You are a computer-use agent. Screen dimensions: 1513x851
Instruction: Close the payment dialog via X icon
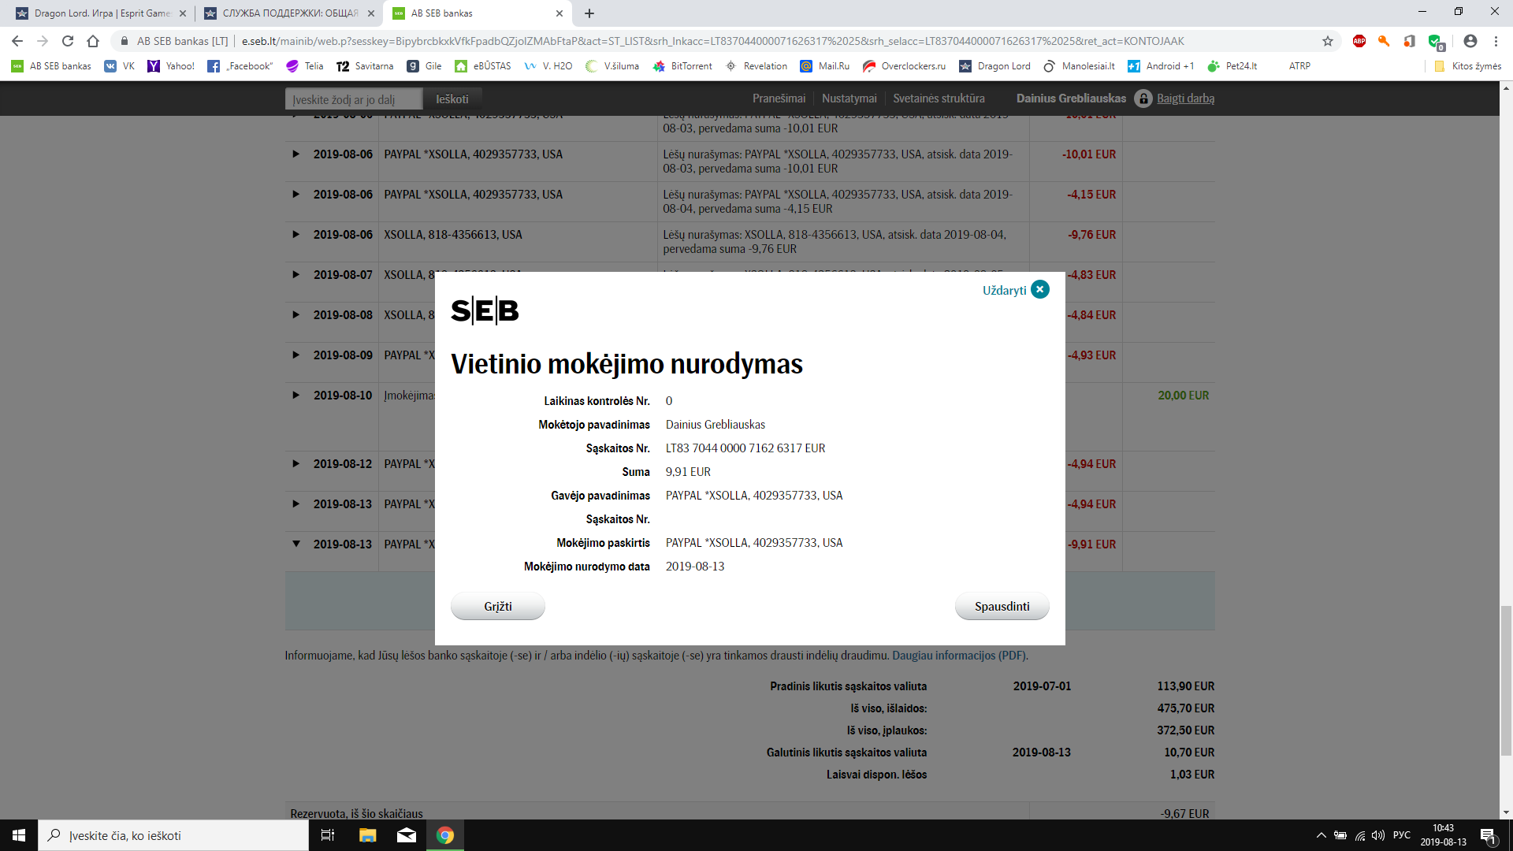pos(1039,290)
